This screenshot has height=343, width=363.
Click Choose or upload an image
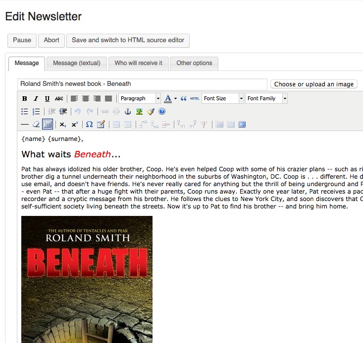pyautogui.click(x=313, y=84)
